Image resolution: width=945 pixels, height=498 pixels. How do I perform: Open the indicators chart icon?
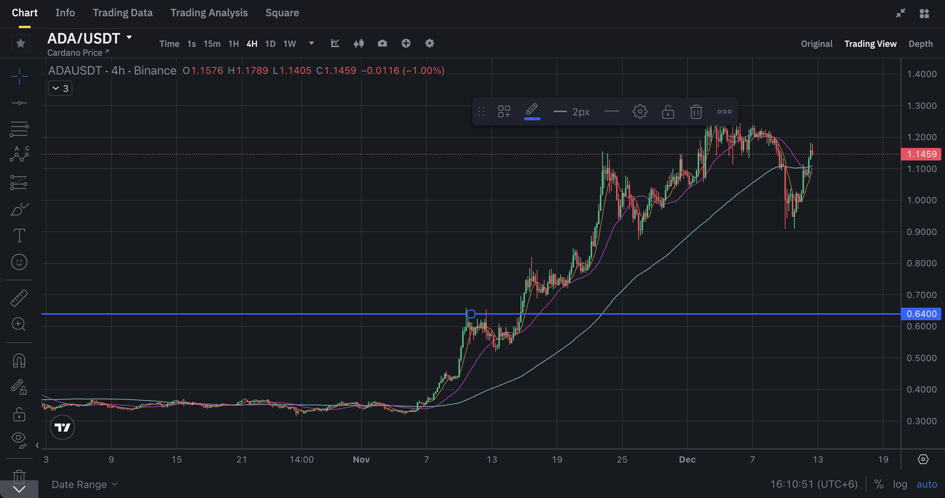tap(335, 44)
